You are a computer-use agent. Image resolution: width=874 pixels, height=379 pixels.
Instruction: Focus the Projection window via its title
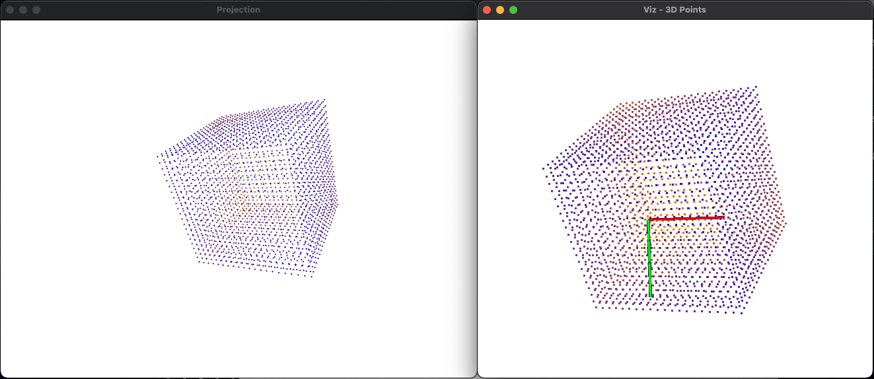tap(238, 10)
